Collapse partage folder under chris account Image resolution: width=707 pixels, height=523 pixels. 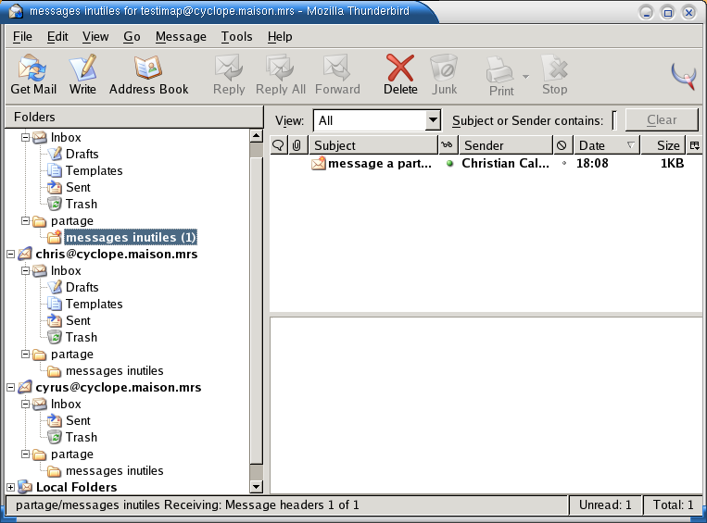click(x=26, y=355)
